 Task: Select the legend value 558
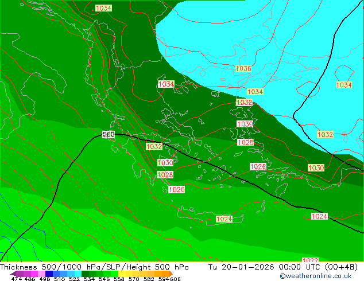pos(119,279)
